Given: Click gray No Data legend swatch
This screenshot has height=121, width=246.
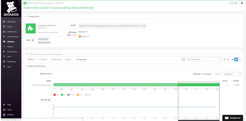Looking at the screenshot, I should click(69, 95).
